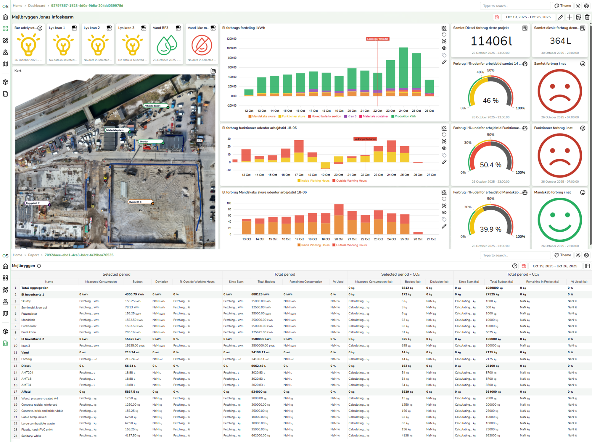Click the delete dashboard trash icon
The width and height of the screenshot is (592, 442).
pyautogui.click(x=587, y=17)
